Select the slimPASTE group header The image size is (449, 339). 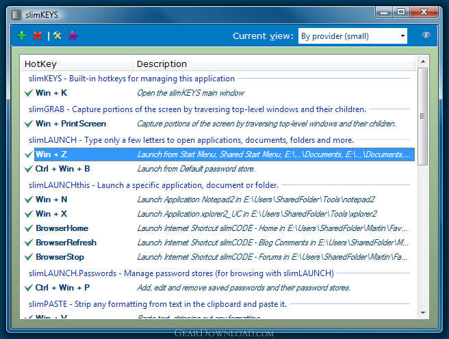pyautogui.click(x=158, y=304)
